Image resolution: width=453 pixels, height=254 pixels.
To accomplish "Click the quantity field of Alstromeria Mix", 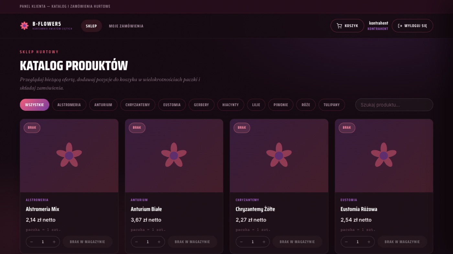I will pos(43,242).
